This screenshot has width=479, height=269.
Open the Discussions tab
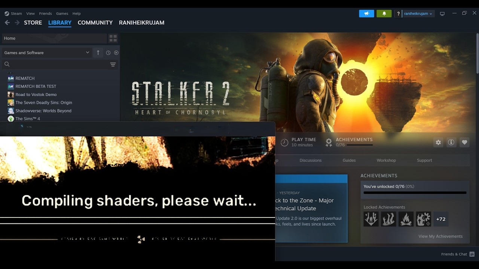click(x=311, y=160)
